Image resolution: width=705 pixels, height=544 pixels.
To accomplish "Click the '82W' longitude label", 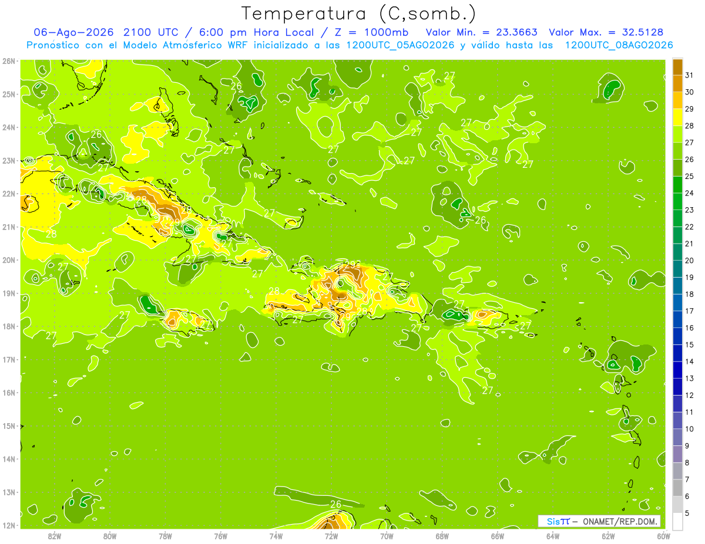I will pyautogui.click(x=54, y=536).
